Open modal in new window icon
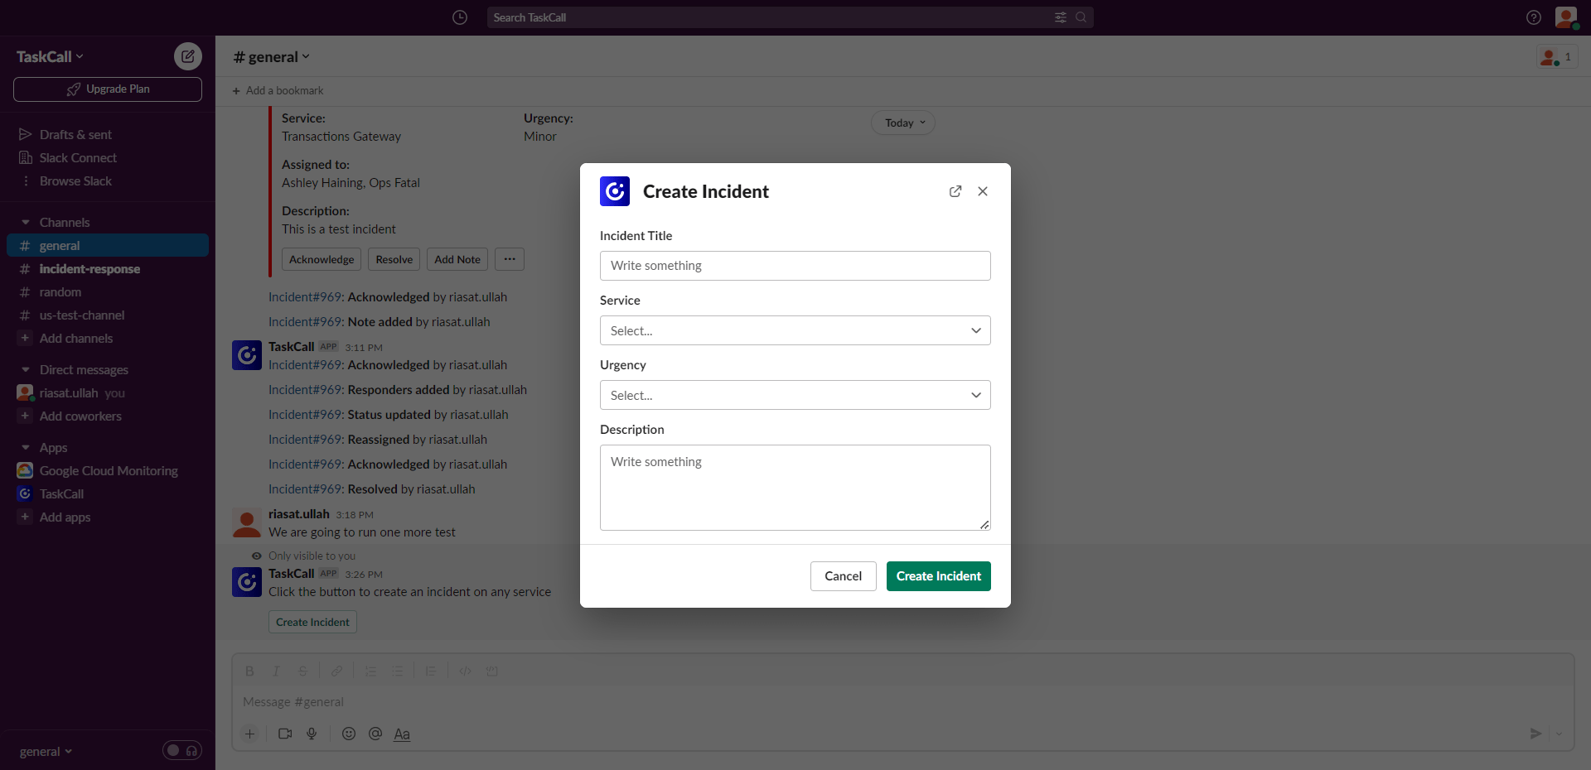Image resolution: width=1591 pixels, height=770 pixels. click(x=955, y=191)
